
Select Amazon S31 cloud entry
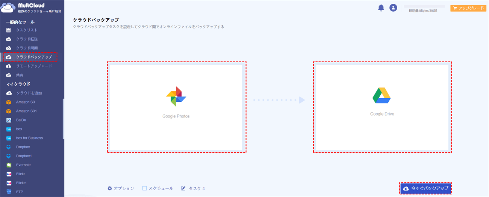point(26,111)
